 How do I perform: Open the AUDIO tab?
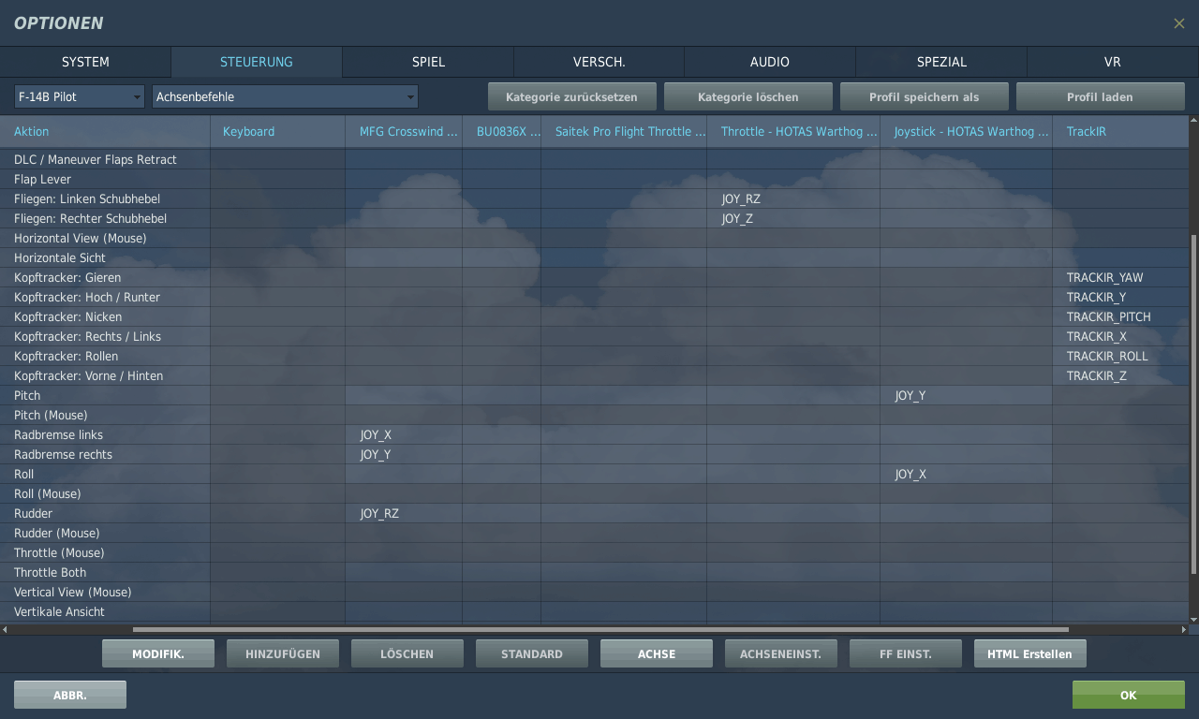pyautogui.click(x=769, y=62)
